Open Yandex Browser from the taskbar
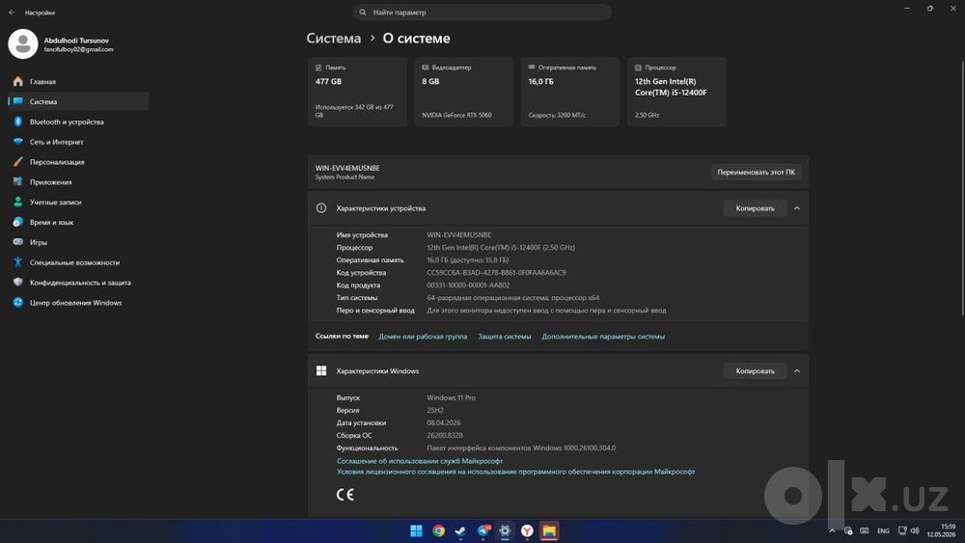Viewport: 965px width, 543px height. (527, 530)
